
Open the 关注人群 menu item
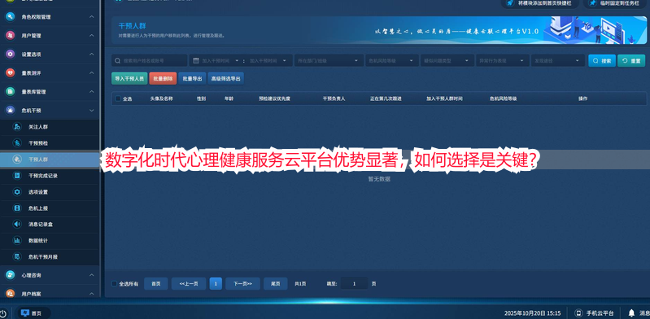click(50, 127)
